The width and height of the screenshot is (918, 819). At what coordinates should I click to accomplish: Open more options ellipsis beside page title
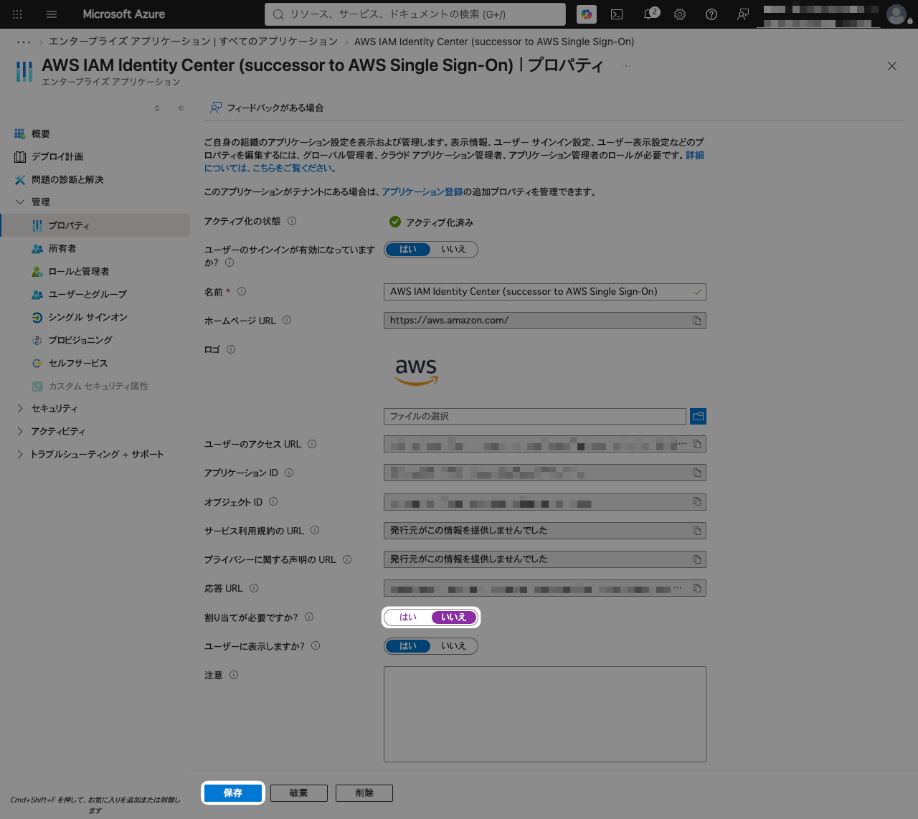626,66
